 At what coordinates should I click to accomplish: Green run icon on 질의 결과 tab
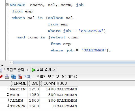(33, 70)
